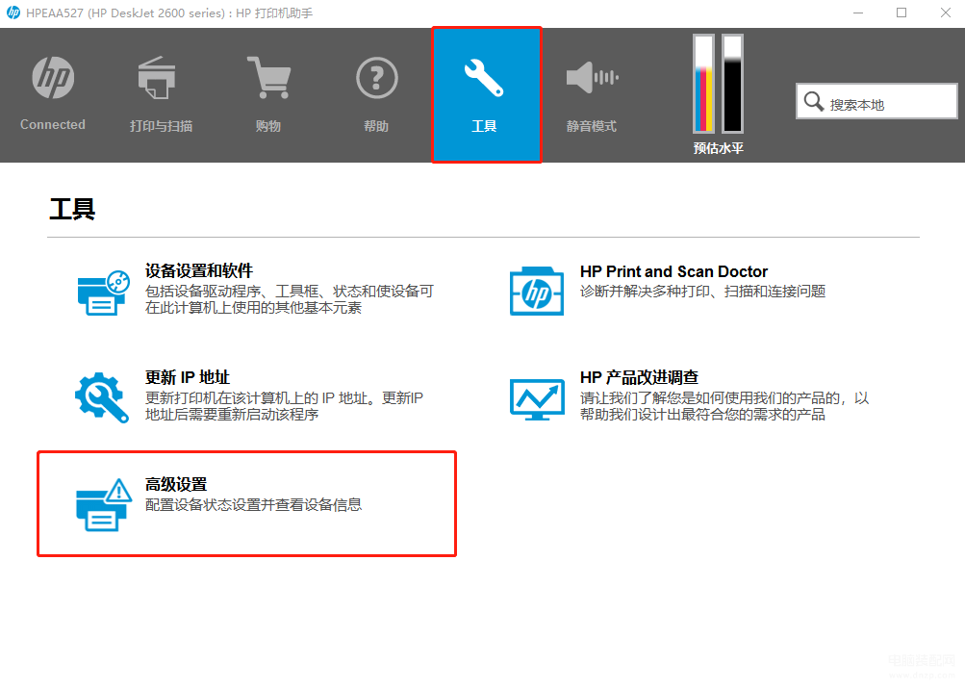
Task: Close the HP 打印机助手 window
Action: 946,13
